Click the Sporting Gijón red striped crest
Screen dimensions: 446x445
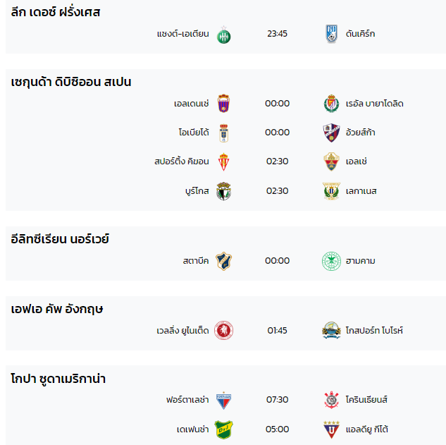point(223,161)
